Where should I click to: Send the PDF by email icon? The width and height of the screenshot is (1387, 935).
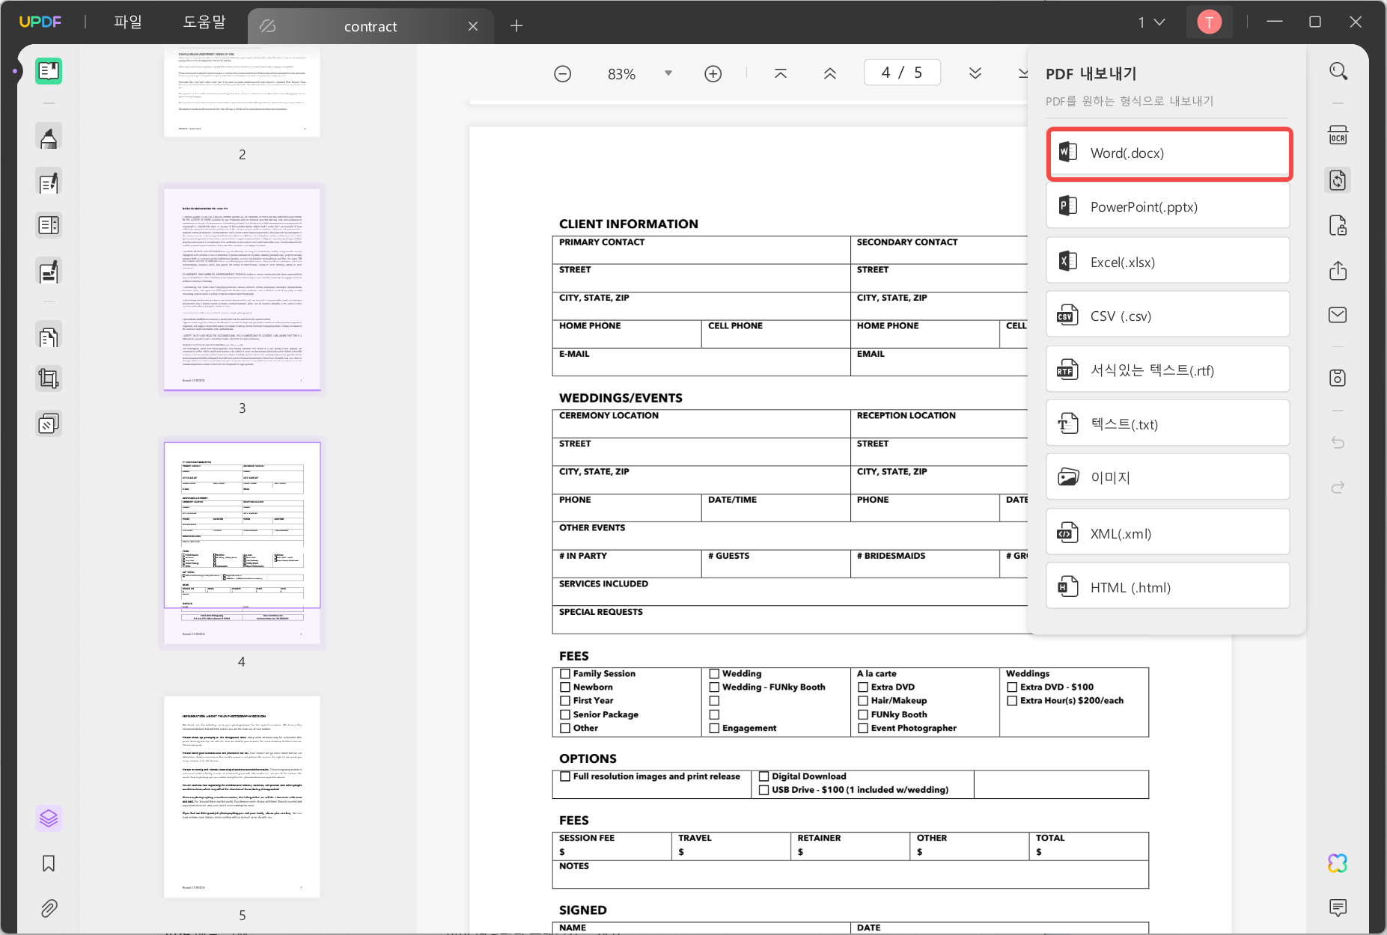[x=1338, y=315]
